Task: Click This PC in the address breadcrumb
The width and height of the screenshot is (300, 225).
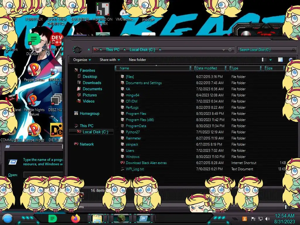Action: [x=112, y=50]
